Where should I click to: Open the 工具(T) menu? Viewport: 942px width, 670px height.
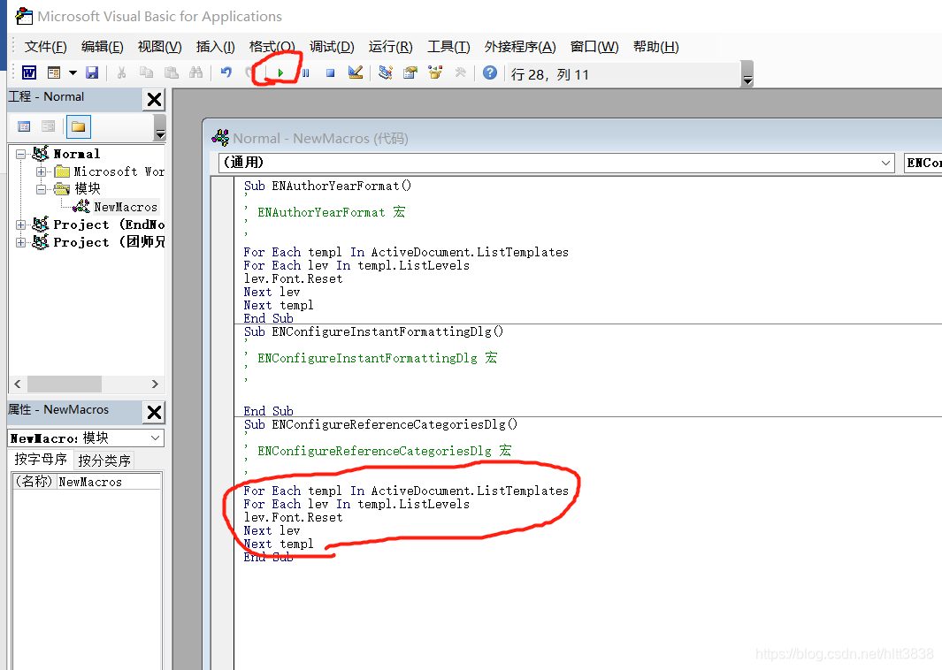coord(448,47)
